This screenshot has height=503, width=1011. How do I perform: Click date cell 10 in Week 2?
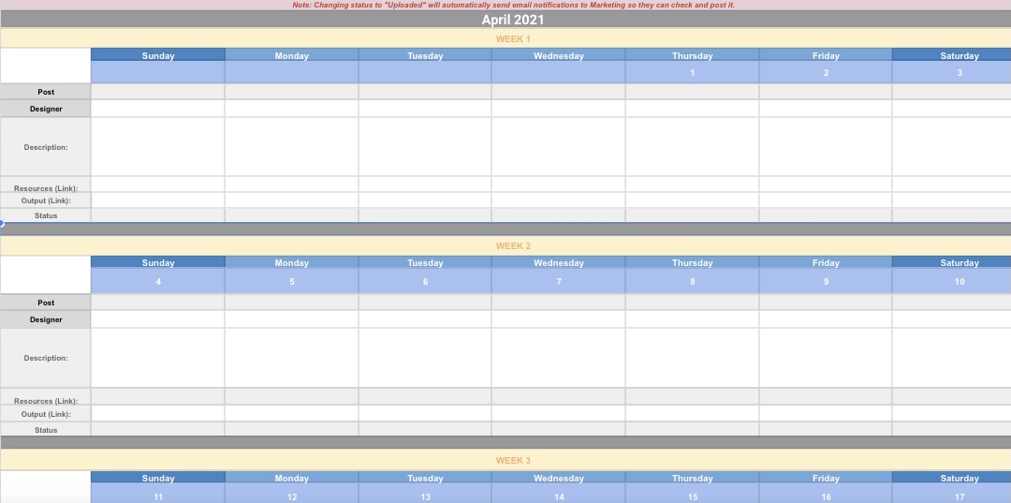pyautogui.click(x=952, y=281)
